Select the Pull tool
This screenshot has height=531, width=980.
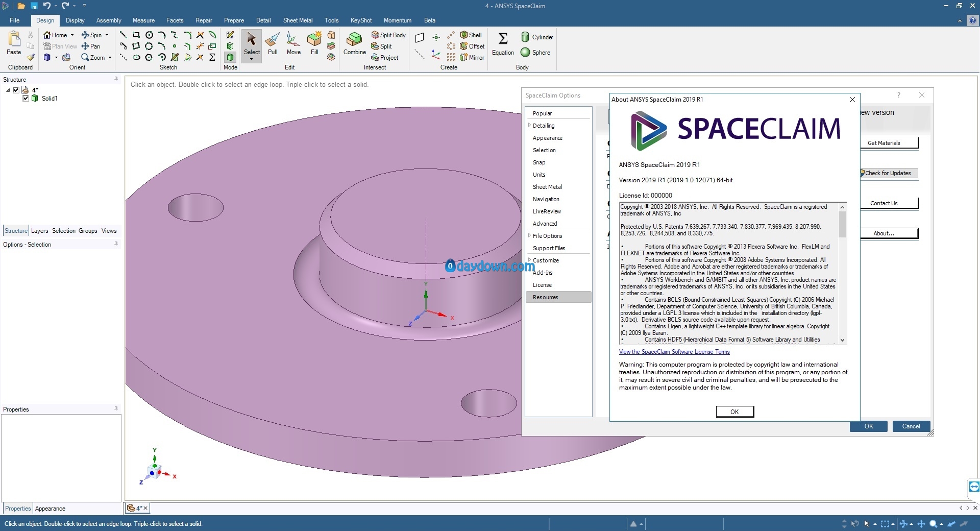(x=273, y=44)
